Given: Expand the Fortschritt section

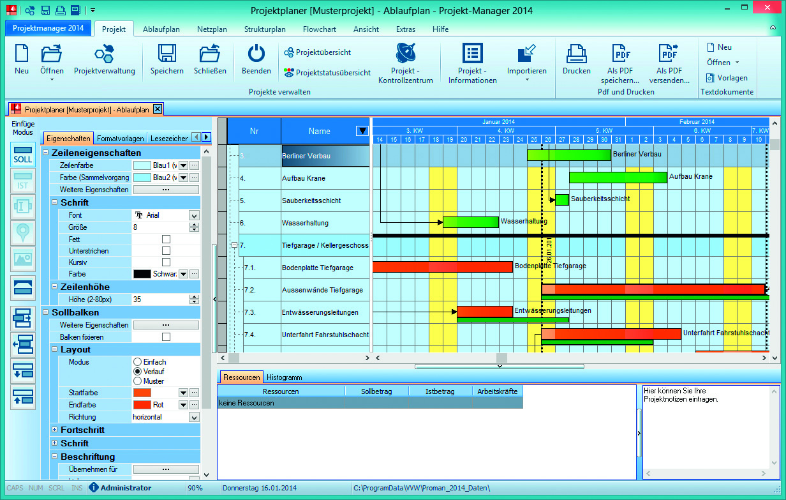Looking at the screenshot, I should click(54, 430).
